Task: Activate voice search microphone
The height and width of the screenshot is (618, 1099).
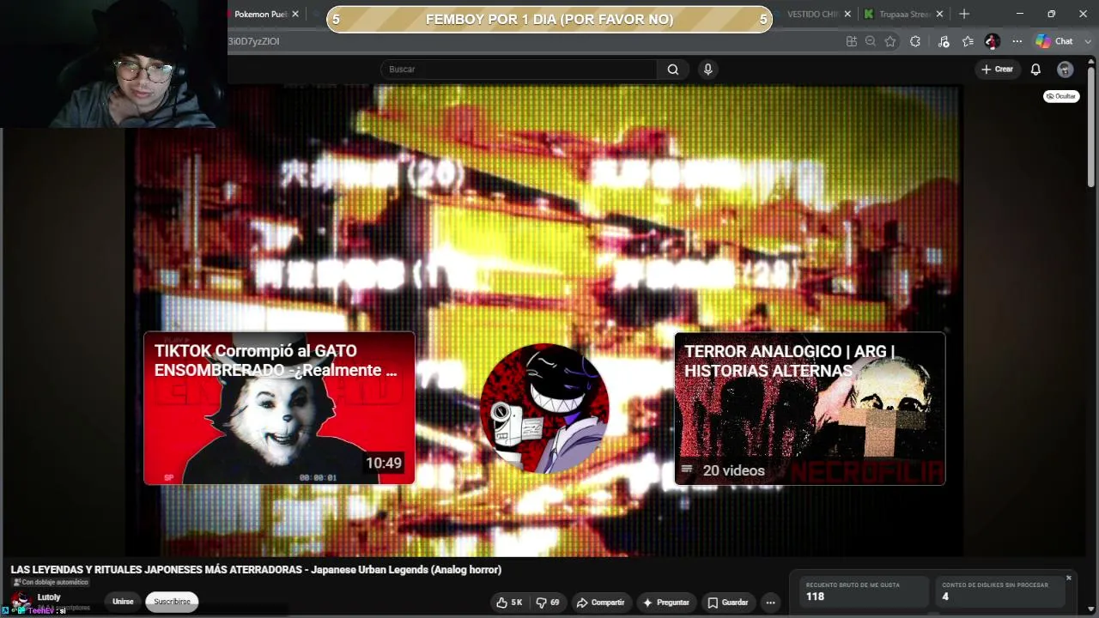Action: point(707,70)
